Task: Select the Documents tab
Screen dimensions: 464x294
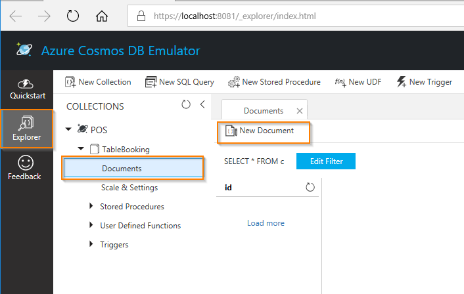Action: pyautogui.click(x=263, y=111)
